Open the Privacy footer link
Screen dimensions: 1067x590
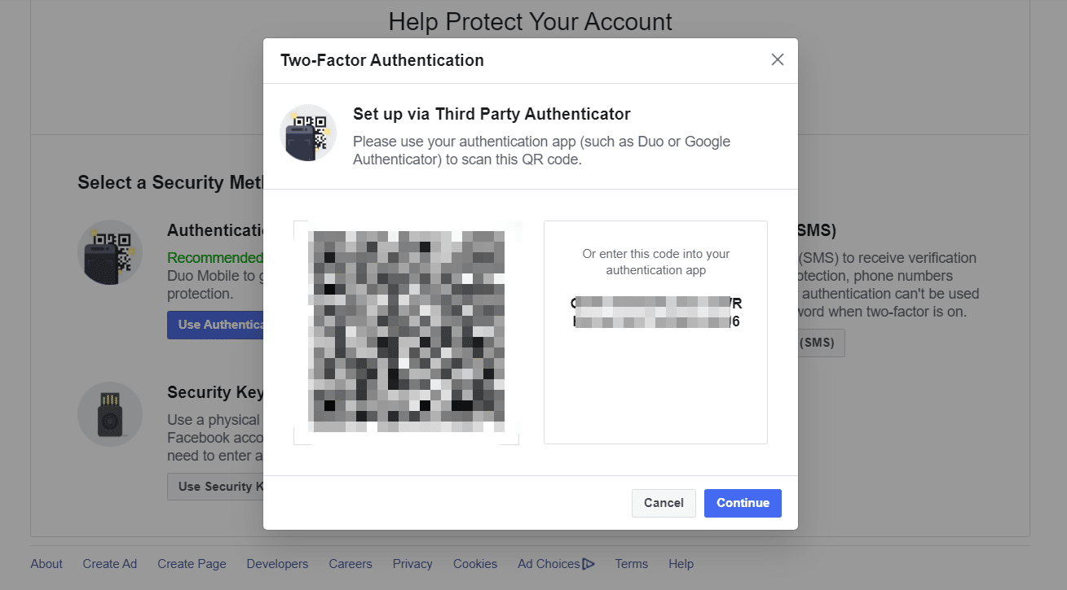[412, 564]
